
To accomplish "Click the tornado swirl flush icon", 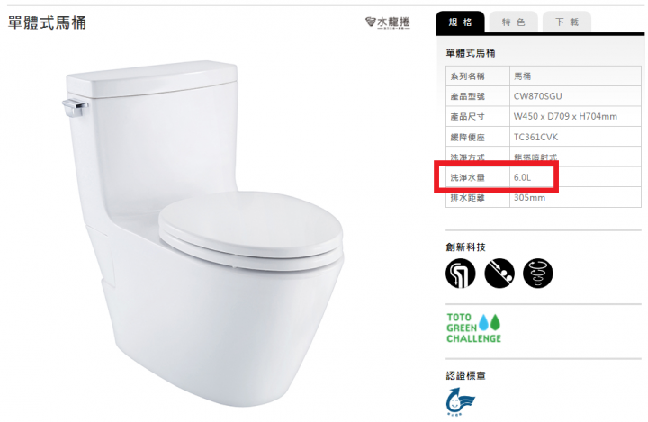I will [537, 274].
